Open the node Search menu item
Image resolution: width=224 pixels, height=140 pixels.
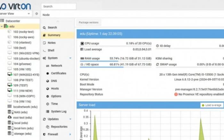[57, 27]
